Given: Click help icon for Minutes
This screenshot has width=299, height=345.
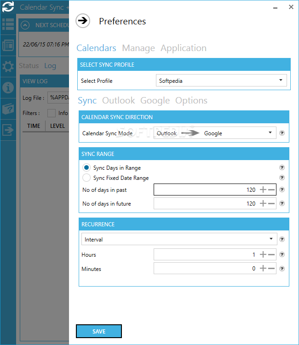Looking at the screenshot, I should pos(282,269).
